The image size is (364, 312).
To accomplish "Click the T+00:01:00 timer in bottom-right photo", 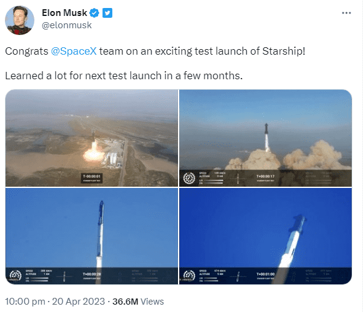I will tap(266, 274).
